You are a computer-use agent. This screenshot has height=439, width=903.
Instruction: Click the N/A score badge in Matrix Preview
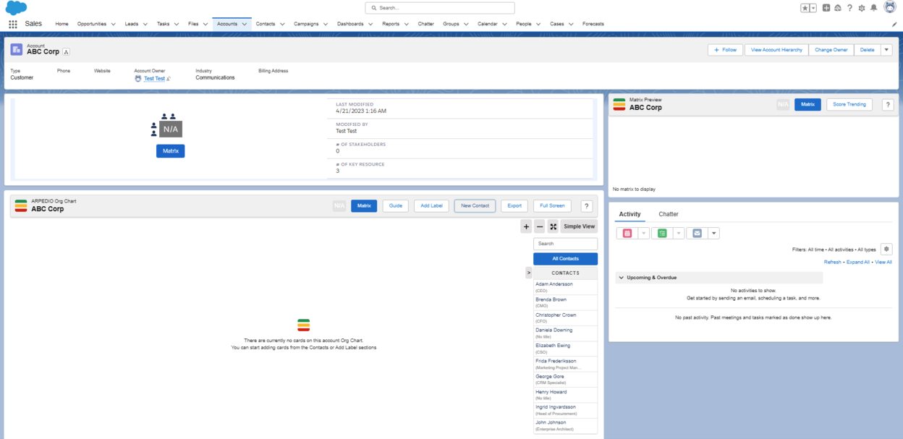click(783, 105)
